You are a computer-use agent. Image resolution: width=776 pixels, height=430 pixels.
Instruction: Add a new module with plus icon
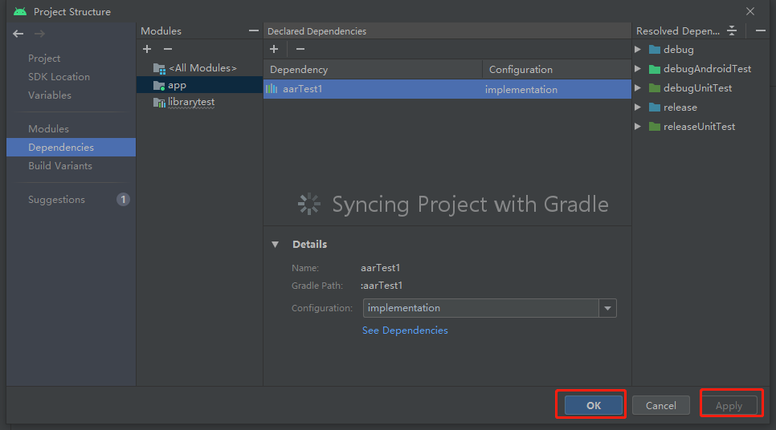coord(147,49)
